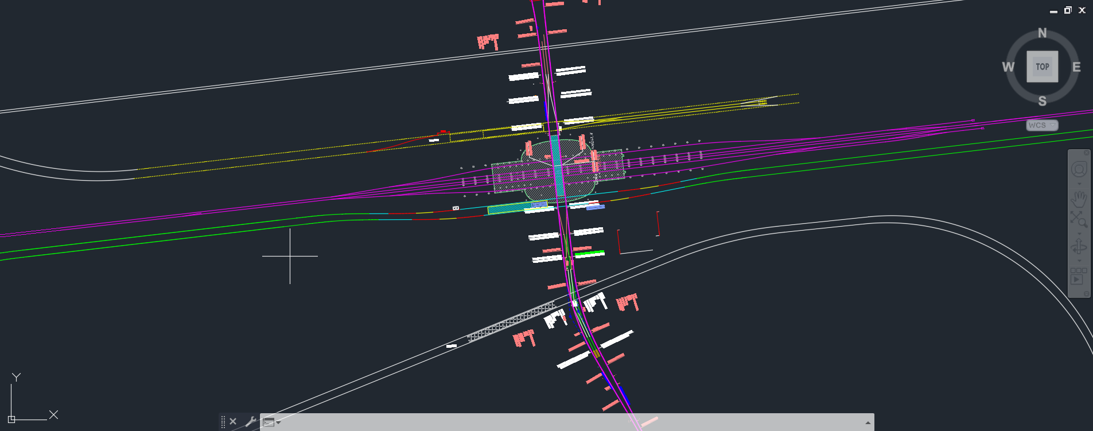Expand the zoom options dropdown arrow
Viewport: 1093px width, 431px height.
(1079, 234)
